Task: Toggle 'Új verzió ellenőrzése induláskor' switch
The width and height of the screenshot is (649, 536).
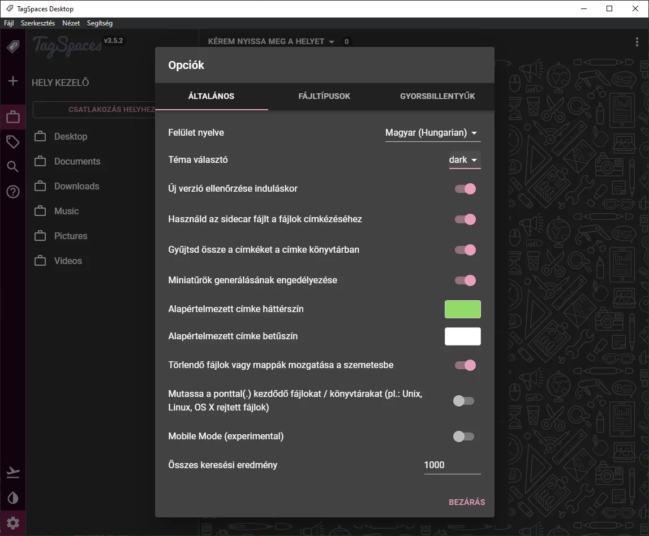Action: 465,189
